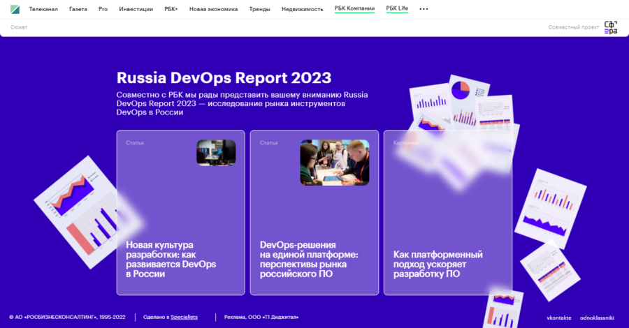Open the Сфера partner logo
The image size is (629, 328).
[611, 28]
